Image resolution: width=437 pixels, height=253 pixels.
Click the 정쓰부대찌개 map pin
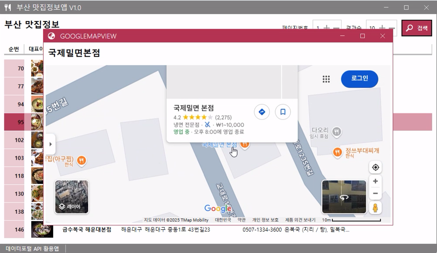(337, 152)
